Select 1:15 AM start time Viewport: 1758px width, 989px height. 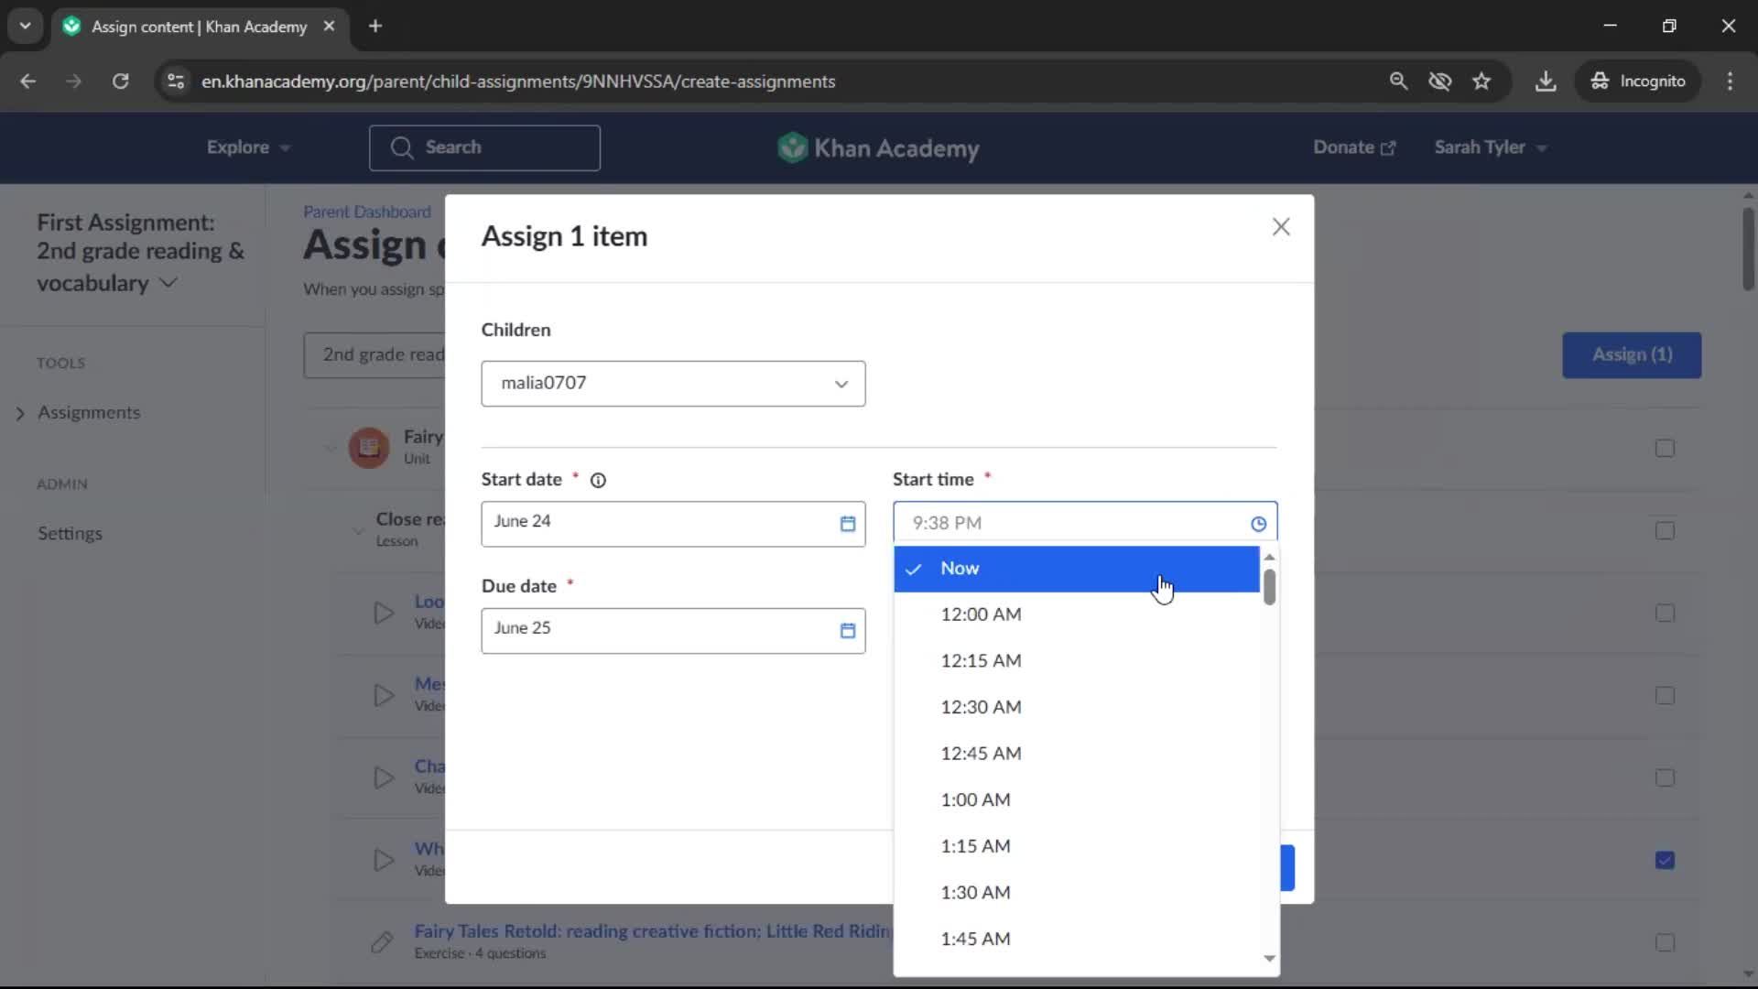pos(1077,847)
